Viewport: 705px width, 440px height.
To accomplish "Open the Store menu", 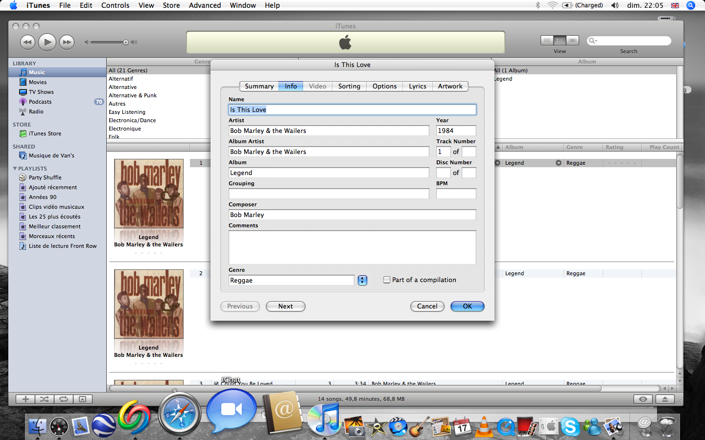I will 171,5.
